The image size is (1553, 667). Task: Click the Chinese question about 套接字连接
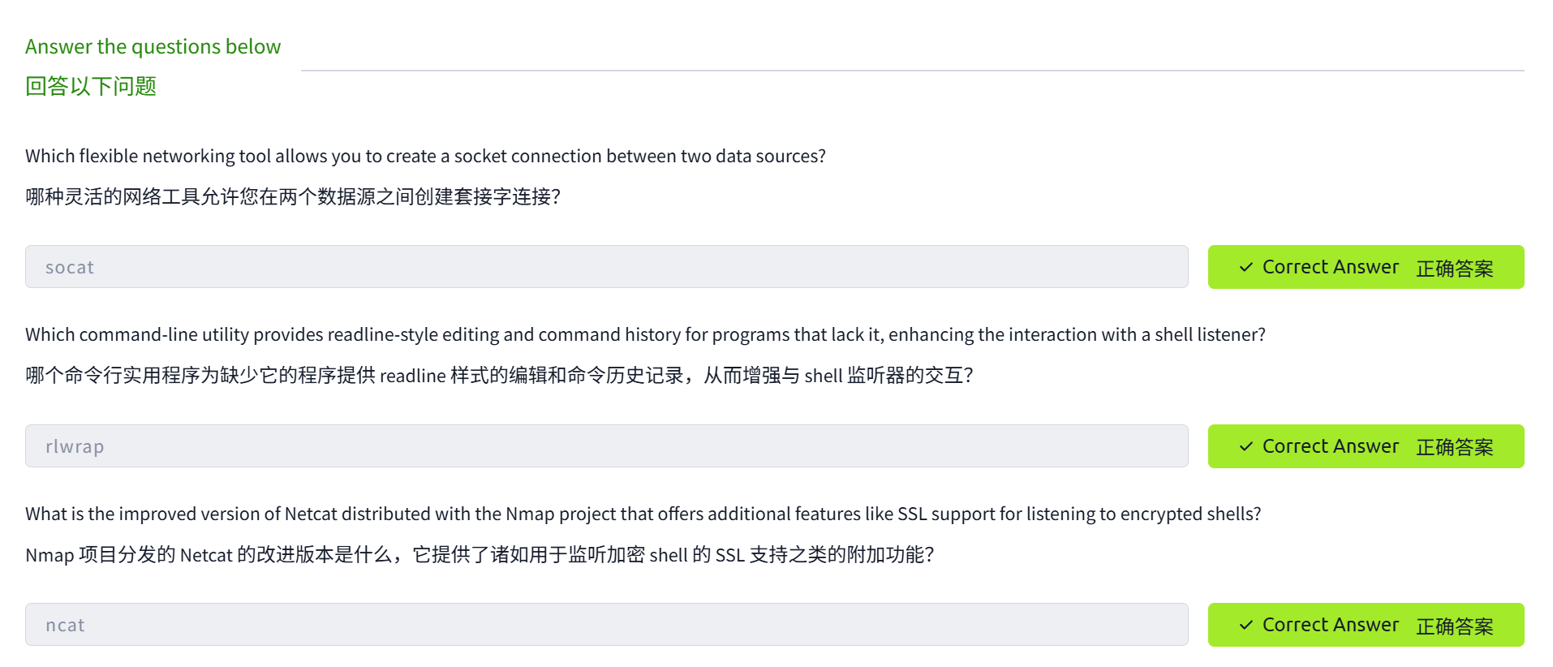pyautogui.click(x=292, y=196)
